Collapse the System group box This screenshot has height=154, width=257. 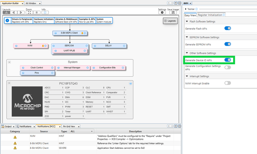tap(9, 62)
